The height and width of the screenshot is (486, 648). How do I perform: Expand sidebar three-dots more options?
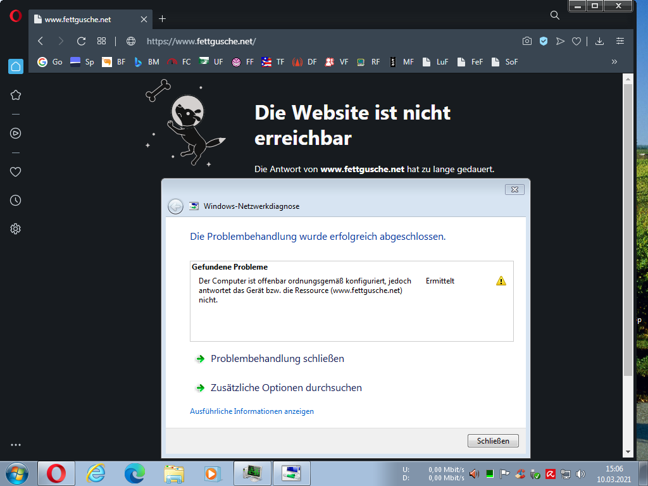pos(16,445)
